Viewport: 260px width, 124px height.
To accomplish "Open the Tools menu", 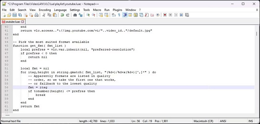I will [86, 10].
